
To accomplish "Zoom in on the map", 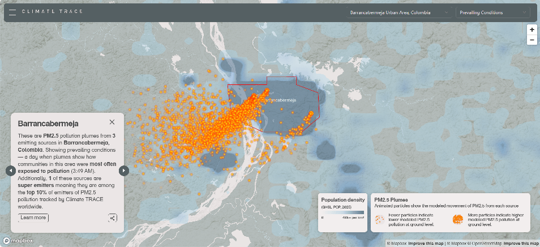I will (x=532, y=29).
